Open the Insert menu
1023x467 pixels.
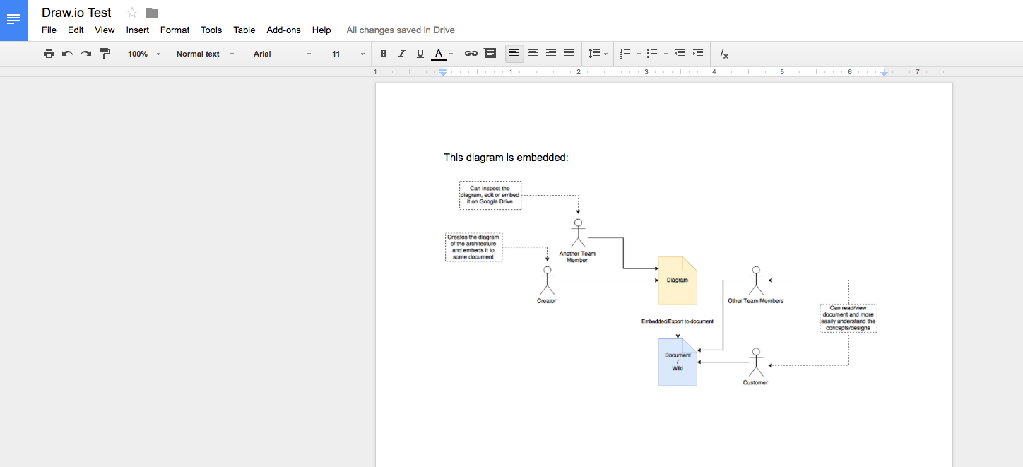138,30
